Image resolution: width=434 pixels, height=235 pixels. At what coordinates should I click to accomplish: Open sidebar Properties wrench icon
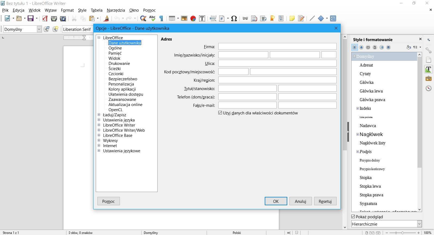click(428, 50)
